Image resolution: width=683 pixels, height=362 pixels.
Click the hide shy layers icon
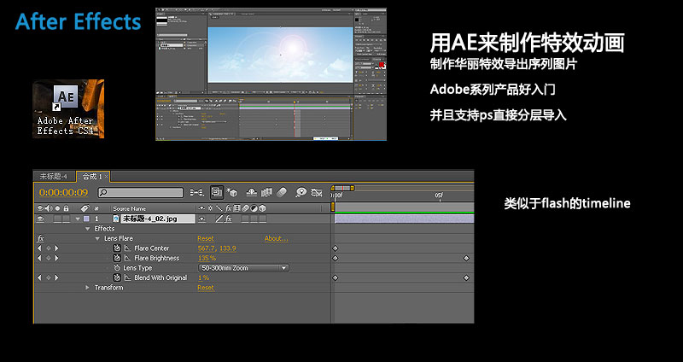pyautogui.click(x=252, y=192)
